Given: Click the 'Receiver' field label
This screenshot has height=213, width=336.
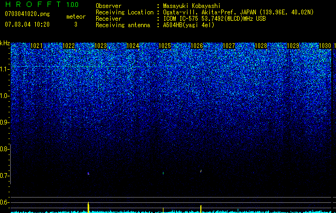Looking at the screenshot, I should [108, 19].
